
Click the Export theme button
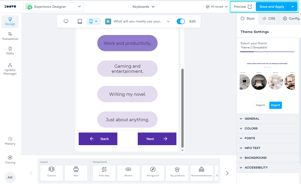[x=275, y=105]
